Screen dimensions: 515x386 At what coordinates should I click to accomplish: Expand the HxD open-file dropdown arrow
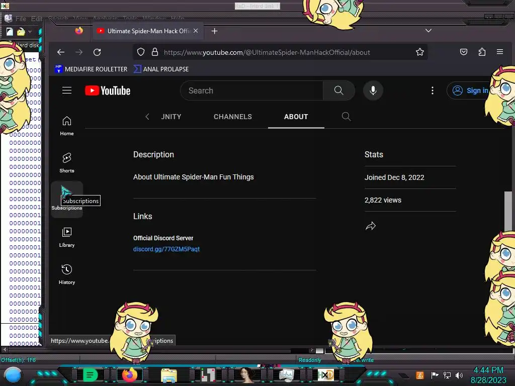(x=30, y=32)
